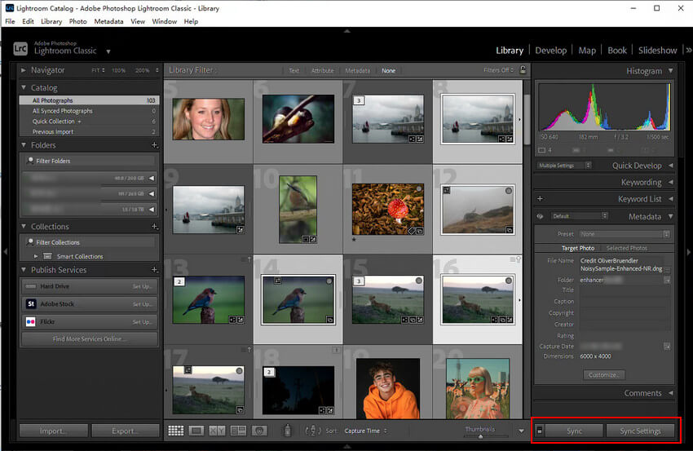Click the Export button
The image size is (693, 451).
click(126, 431)
